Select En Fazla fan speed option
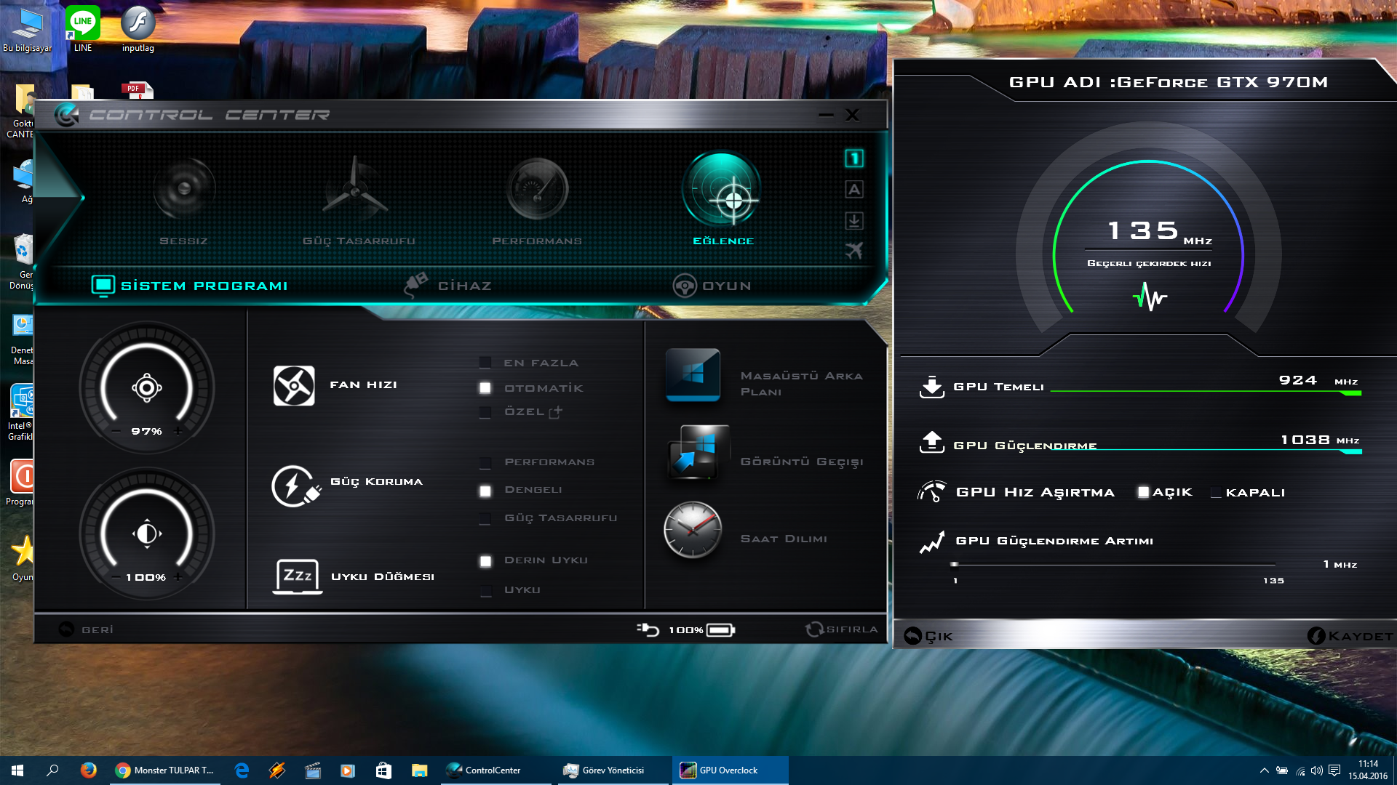The image size is (1397, 785). [x=485, y=363]
